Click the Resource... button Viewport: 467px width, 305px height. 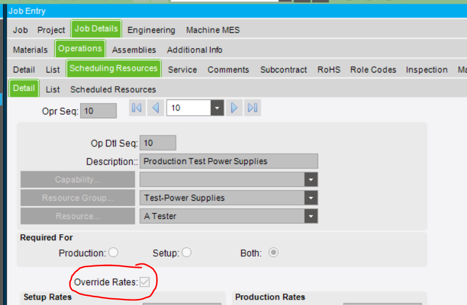tap(78, 216)
